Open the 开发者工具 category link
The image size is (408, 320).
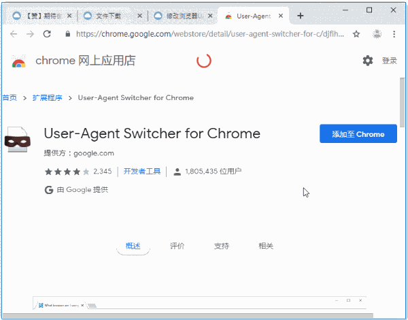(142, 171)
